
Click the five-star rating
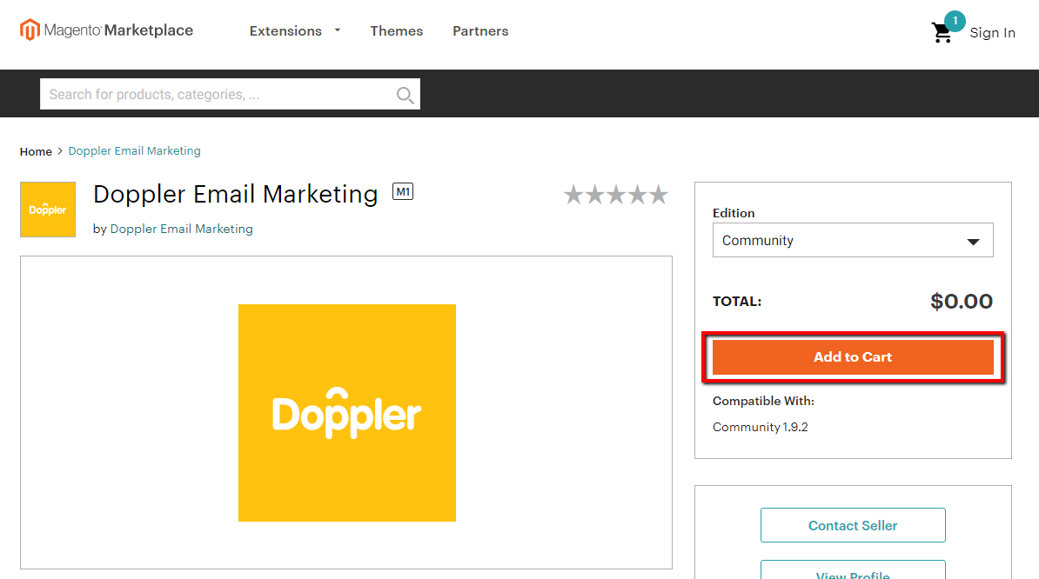(x=616, y=196)
